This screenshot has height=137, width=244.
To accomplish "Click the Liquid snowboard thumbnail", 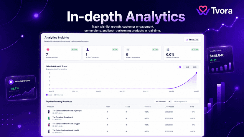I will 49,131.
